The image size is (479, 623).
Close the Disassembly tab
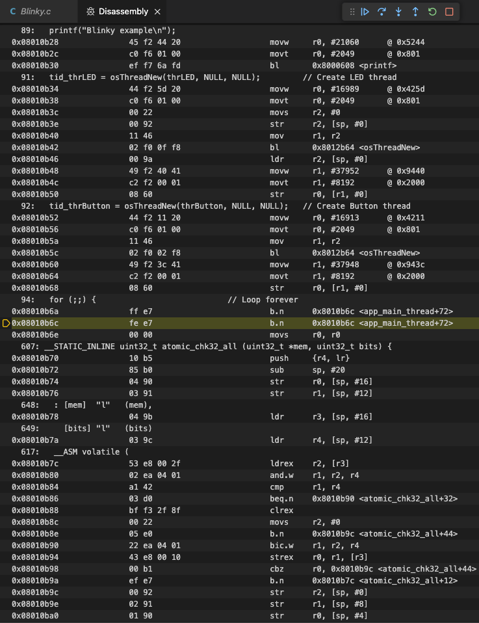(x=157, y=12)
